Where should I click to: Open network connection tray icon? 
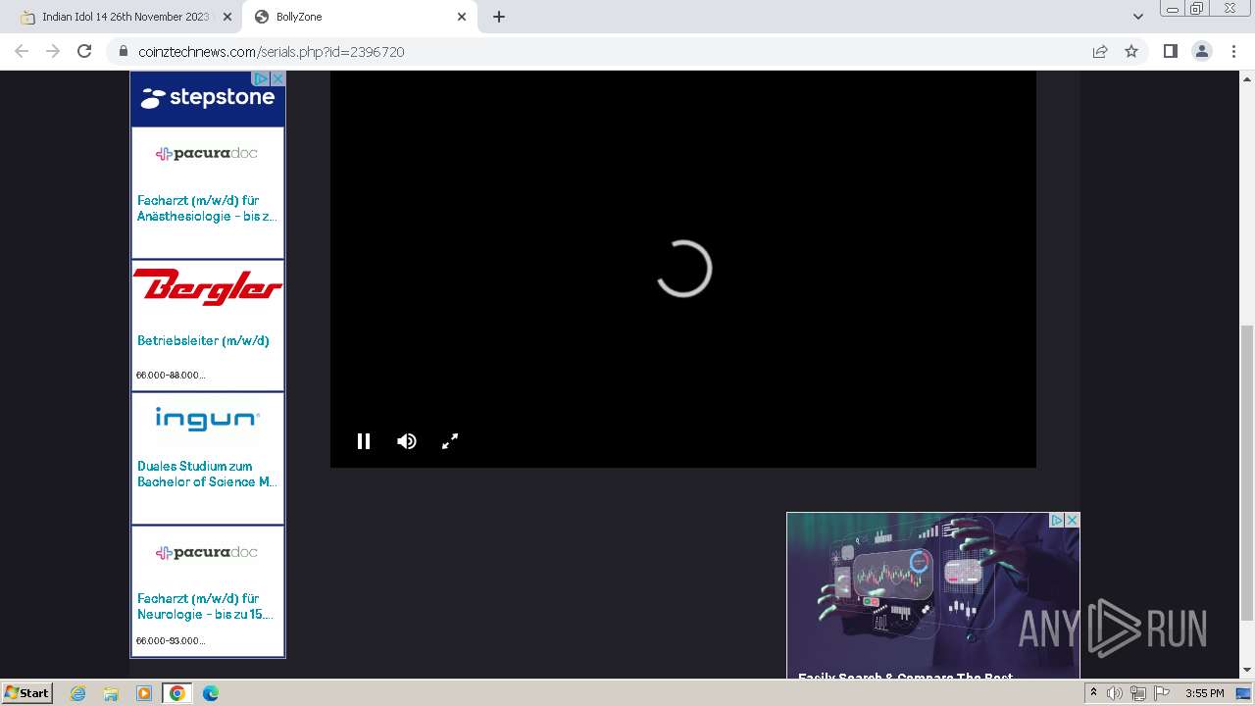click(1138, 693)
